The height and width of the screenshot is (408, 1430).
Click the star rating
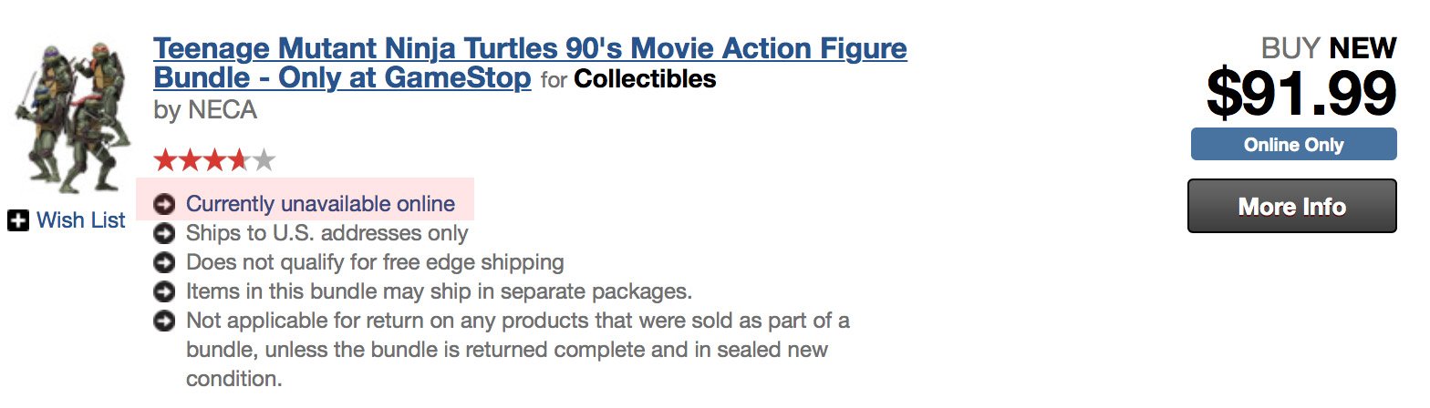(214, 161)
